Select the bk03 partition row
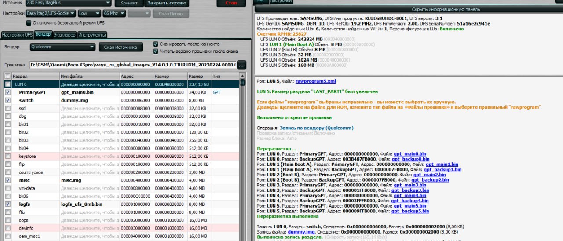Image resolution: width=563 pixels, height=241 pixels. [x=121, y=140]
